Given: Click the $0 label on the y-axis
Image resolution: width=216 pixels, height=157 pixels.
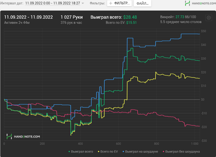Looking at the screenshot, I should (x=203, y=100).
